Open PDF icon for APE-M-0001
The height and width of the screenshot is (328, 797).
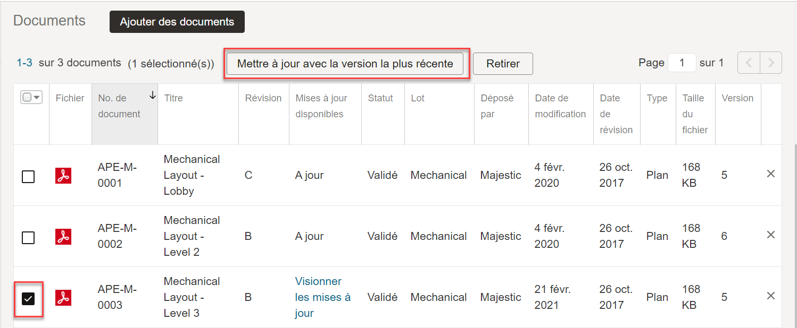[x=63, y=176]
